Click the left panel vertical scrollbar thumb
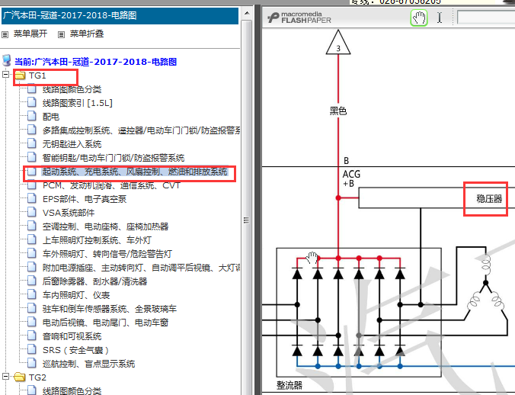The height and width of the screenshot is (395, 515). click(x=247, y=207)
